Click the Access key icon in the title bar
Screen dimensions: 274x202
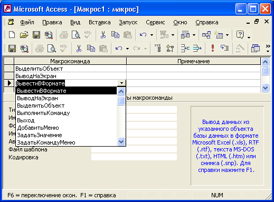[7, 9]
